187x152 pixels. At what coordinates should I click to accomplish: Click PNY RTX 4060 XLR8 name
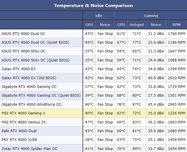pyautogui.click(x=19, y=140)
